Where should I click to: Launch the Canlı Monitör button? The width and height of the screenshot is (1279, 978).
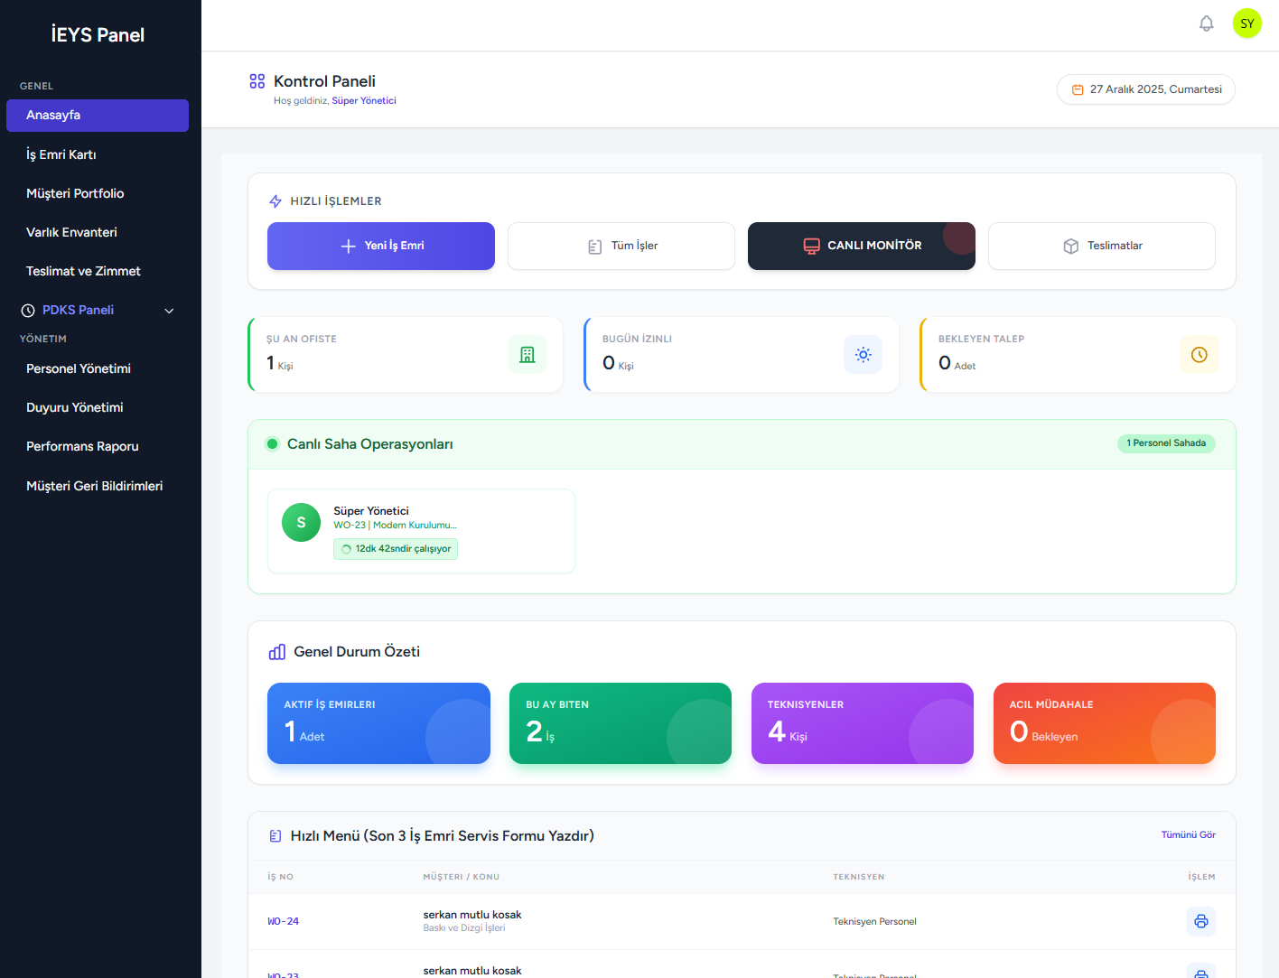(x=861, y=246)
